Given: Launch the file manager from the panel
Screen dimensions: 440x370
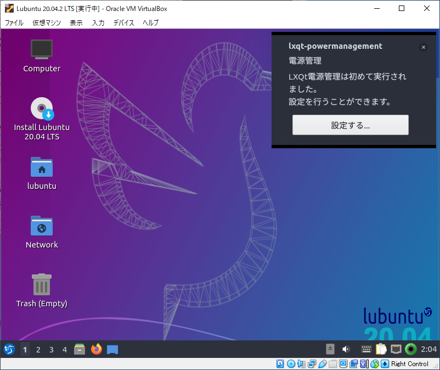Looking at the screenshot, I should pos(80,349).
